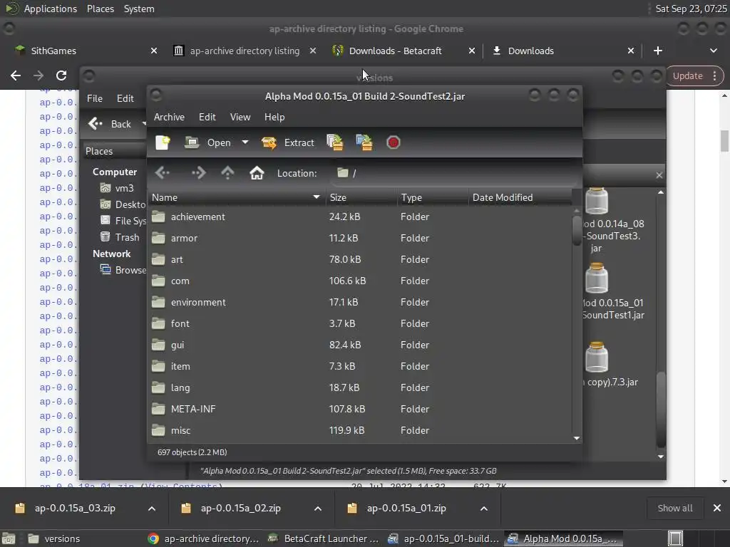The height and width of the screenshot is (547, 730).
Task: Expand options for ap-0.0.15a_02.zip download
Action: 318,509
